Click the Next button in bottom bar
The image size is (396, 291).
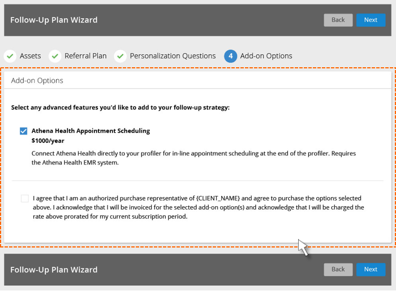pyautogui.click(x=371, y=270)
